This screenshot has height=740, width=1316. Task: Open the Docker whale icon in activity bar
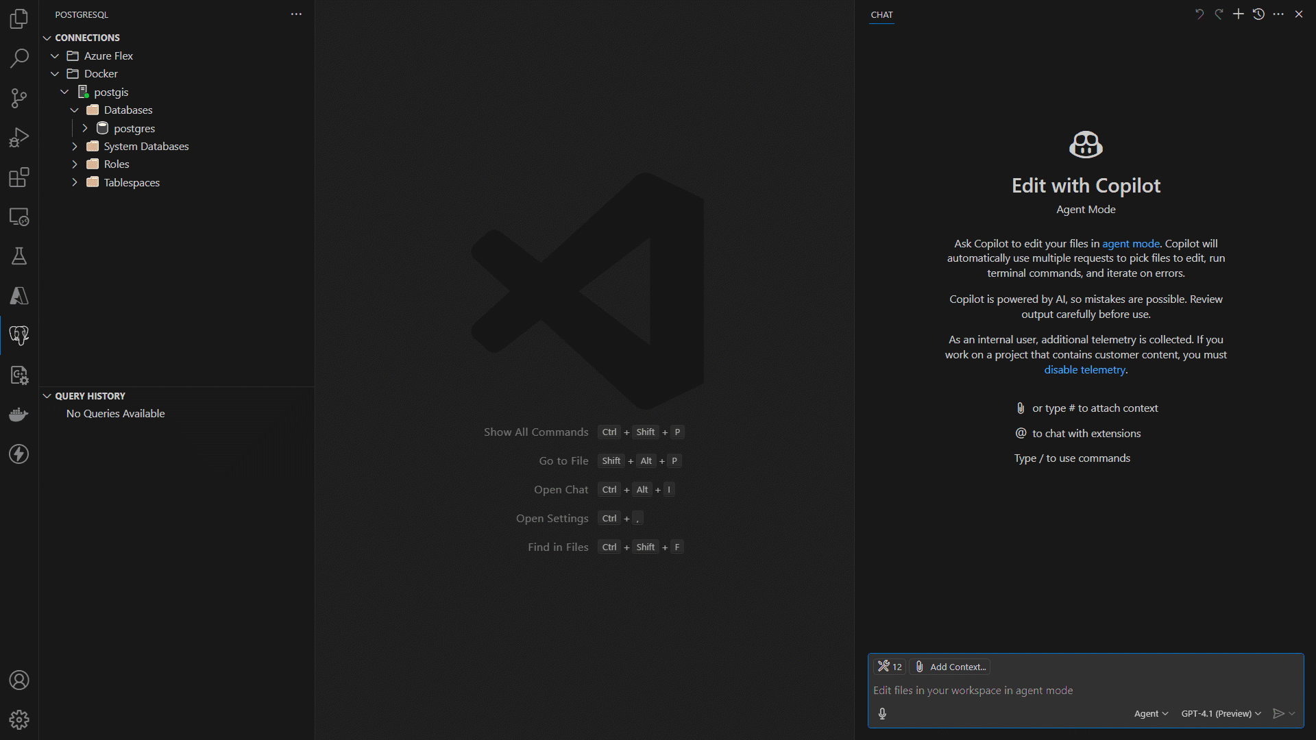[19, 415]
